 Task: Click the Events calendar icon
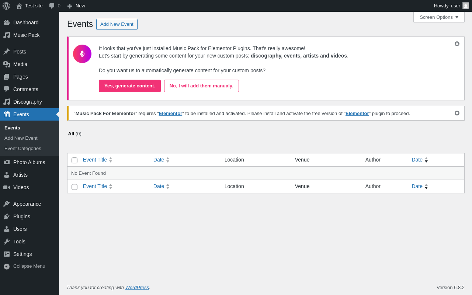pos(7,114)
